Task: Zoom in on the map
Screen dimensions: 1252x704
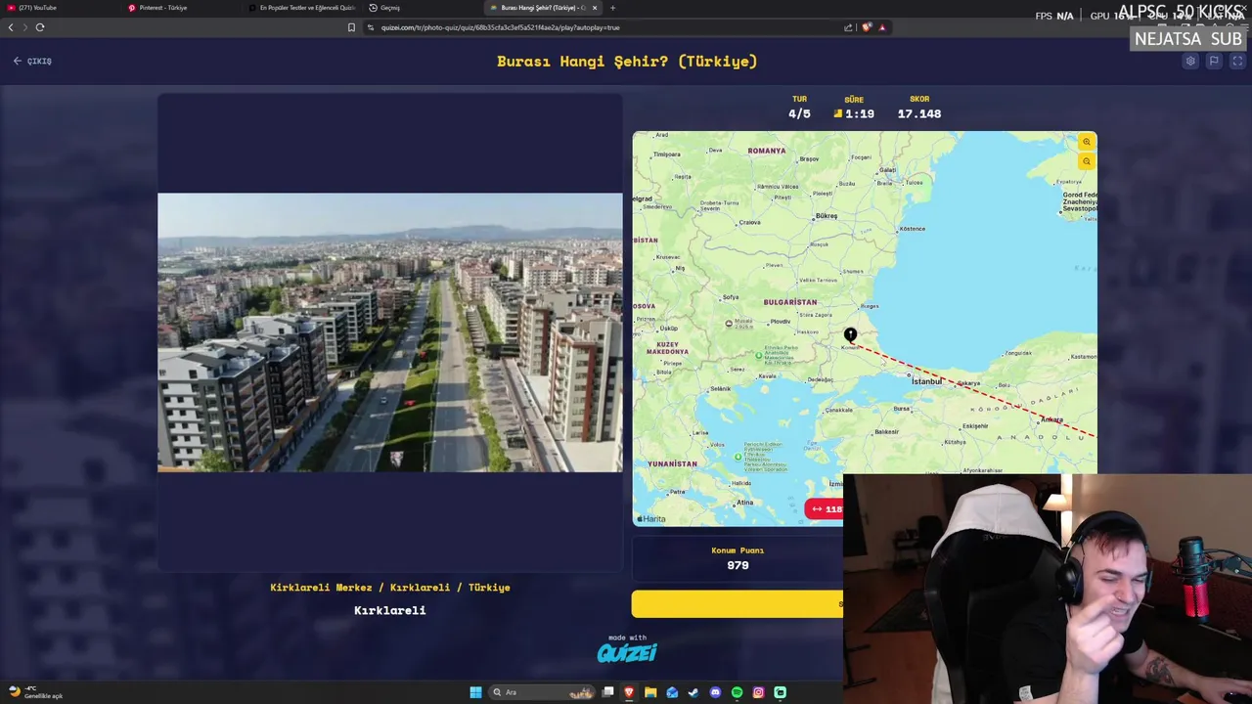Action: click(x=1087, y=142)
